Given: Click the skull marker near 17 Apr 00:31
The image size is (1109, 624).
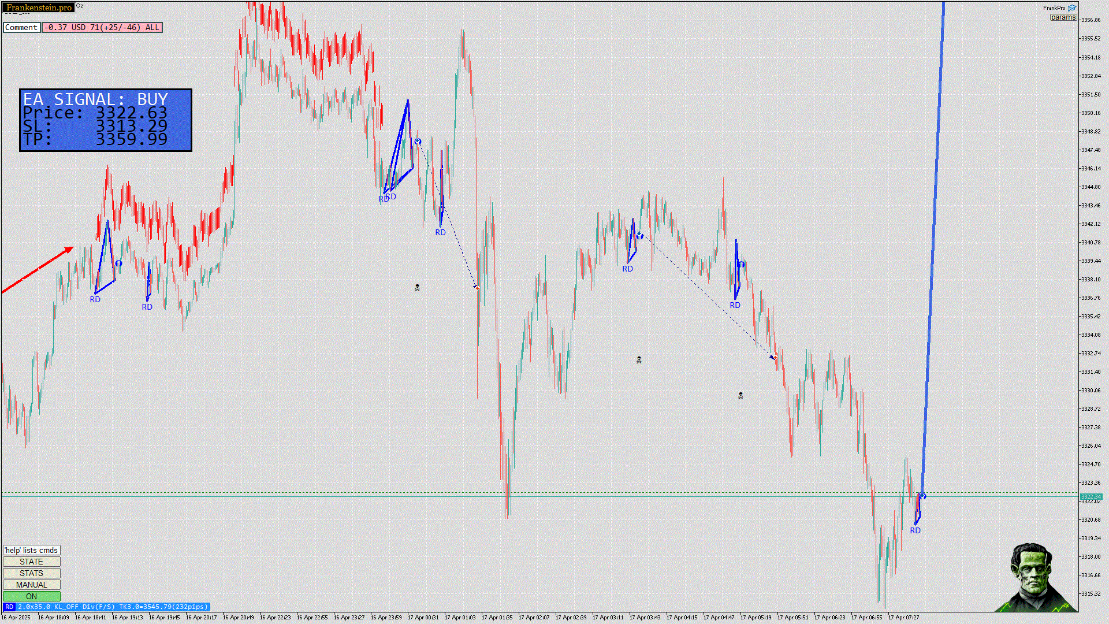Looking at the screenshot, I should click(x=417, y=288).
